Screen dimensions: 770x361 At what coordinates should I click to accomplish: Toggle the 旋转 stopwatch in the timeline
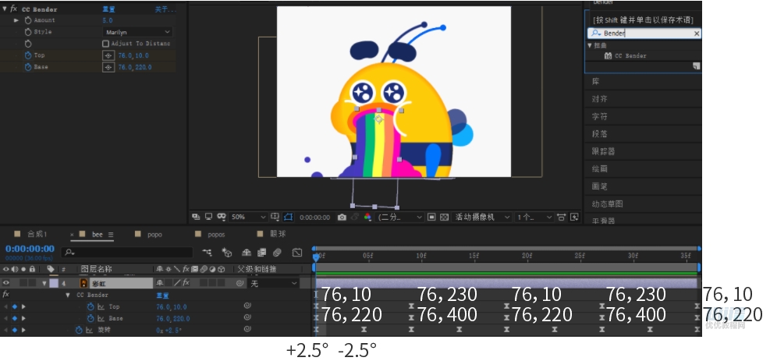79,330
